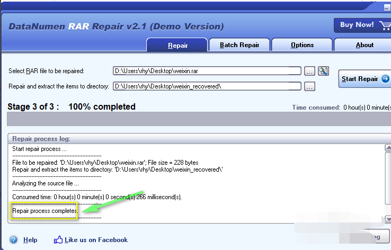Open the About tab
This screenshot has width=391, height=250.
365,45
